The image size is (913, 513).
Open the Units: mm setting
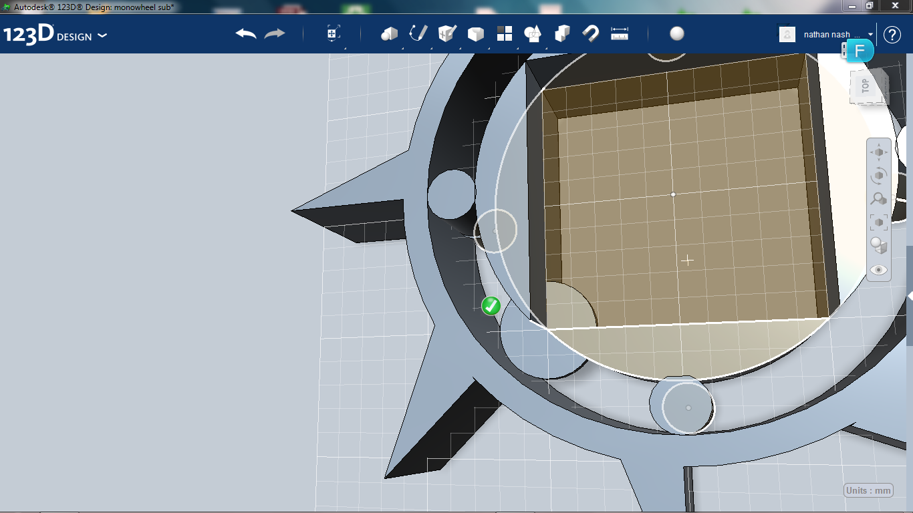(869, 490)
